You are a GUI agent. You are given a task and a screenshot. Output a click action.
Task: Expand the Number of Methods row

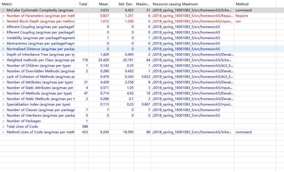coord(3,93)
